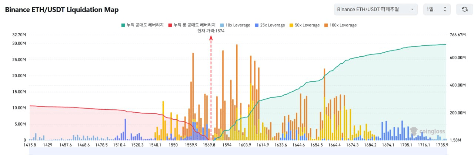Click the red 누적 롱 공매도 레버리지 legend marker

pos(170,25)
